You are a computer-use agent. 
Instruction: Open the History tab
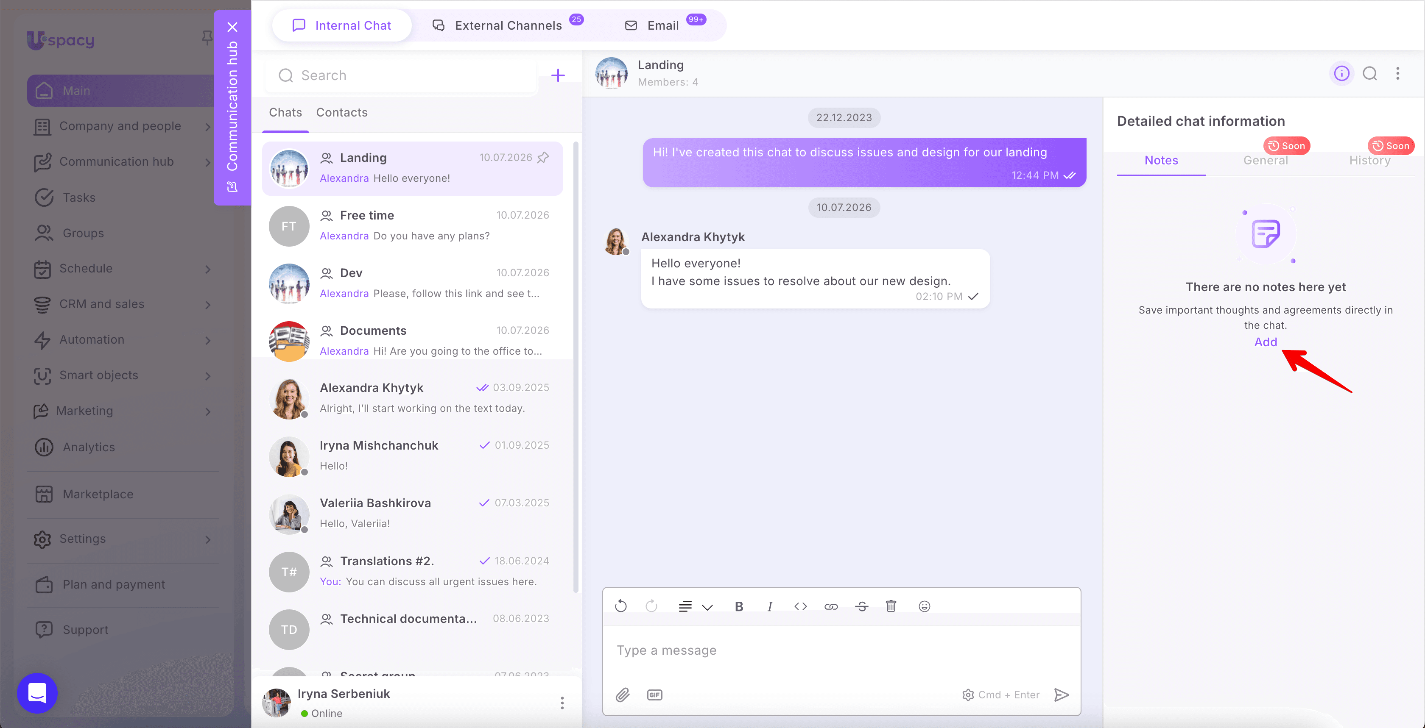pyautogui.click(x=1370, y=161)
